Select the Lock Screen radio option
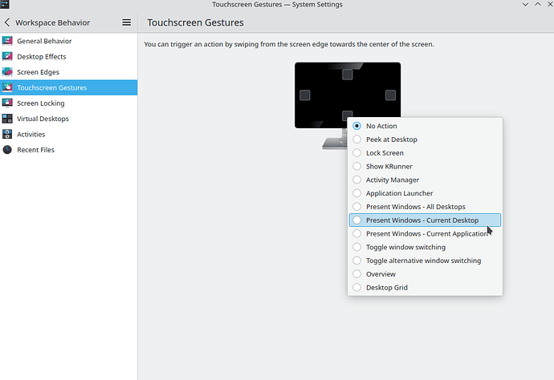The image size is (554, 380). coord(357,153)
